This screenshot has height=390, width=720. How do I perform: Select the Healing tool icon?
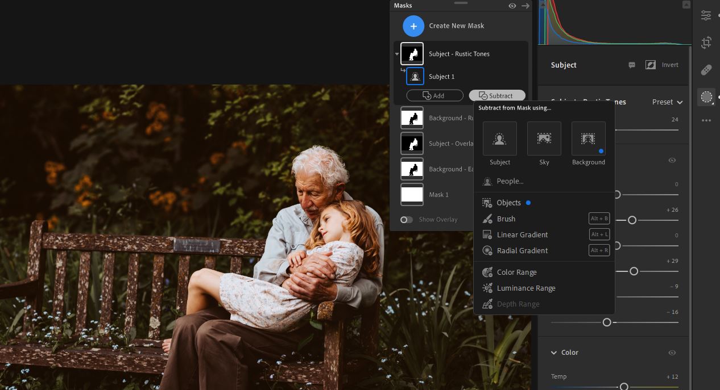tap(706, 70)
